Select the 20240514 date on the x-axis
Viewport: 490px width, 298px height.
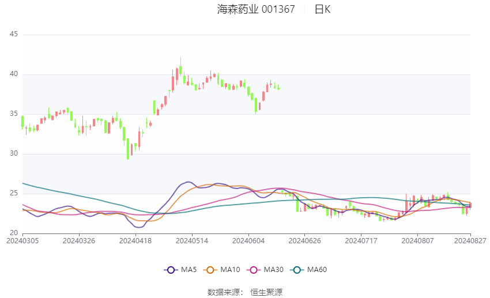[191, 240]
